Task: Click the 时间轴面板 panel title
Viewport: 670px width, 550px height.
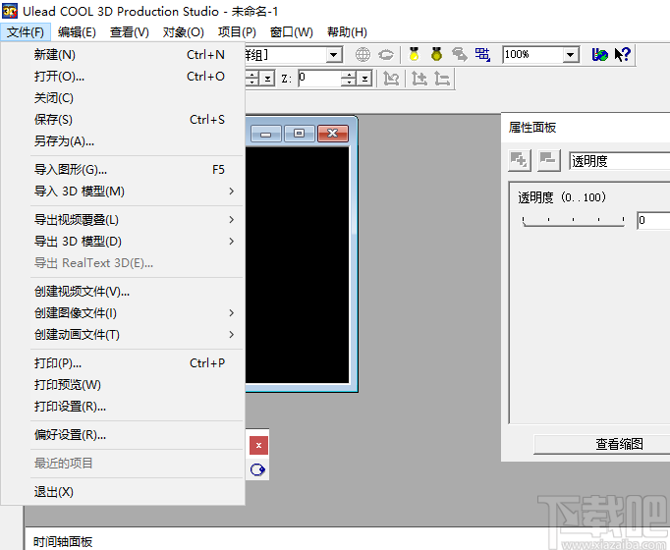Action: click(63, 542)
